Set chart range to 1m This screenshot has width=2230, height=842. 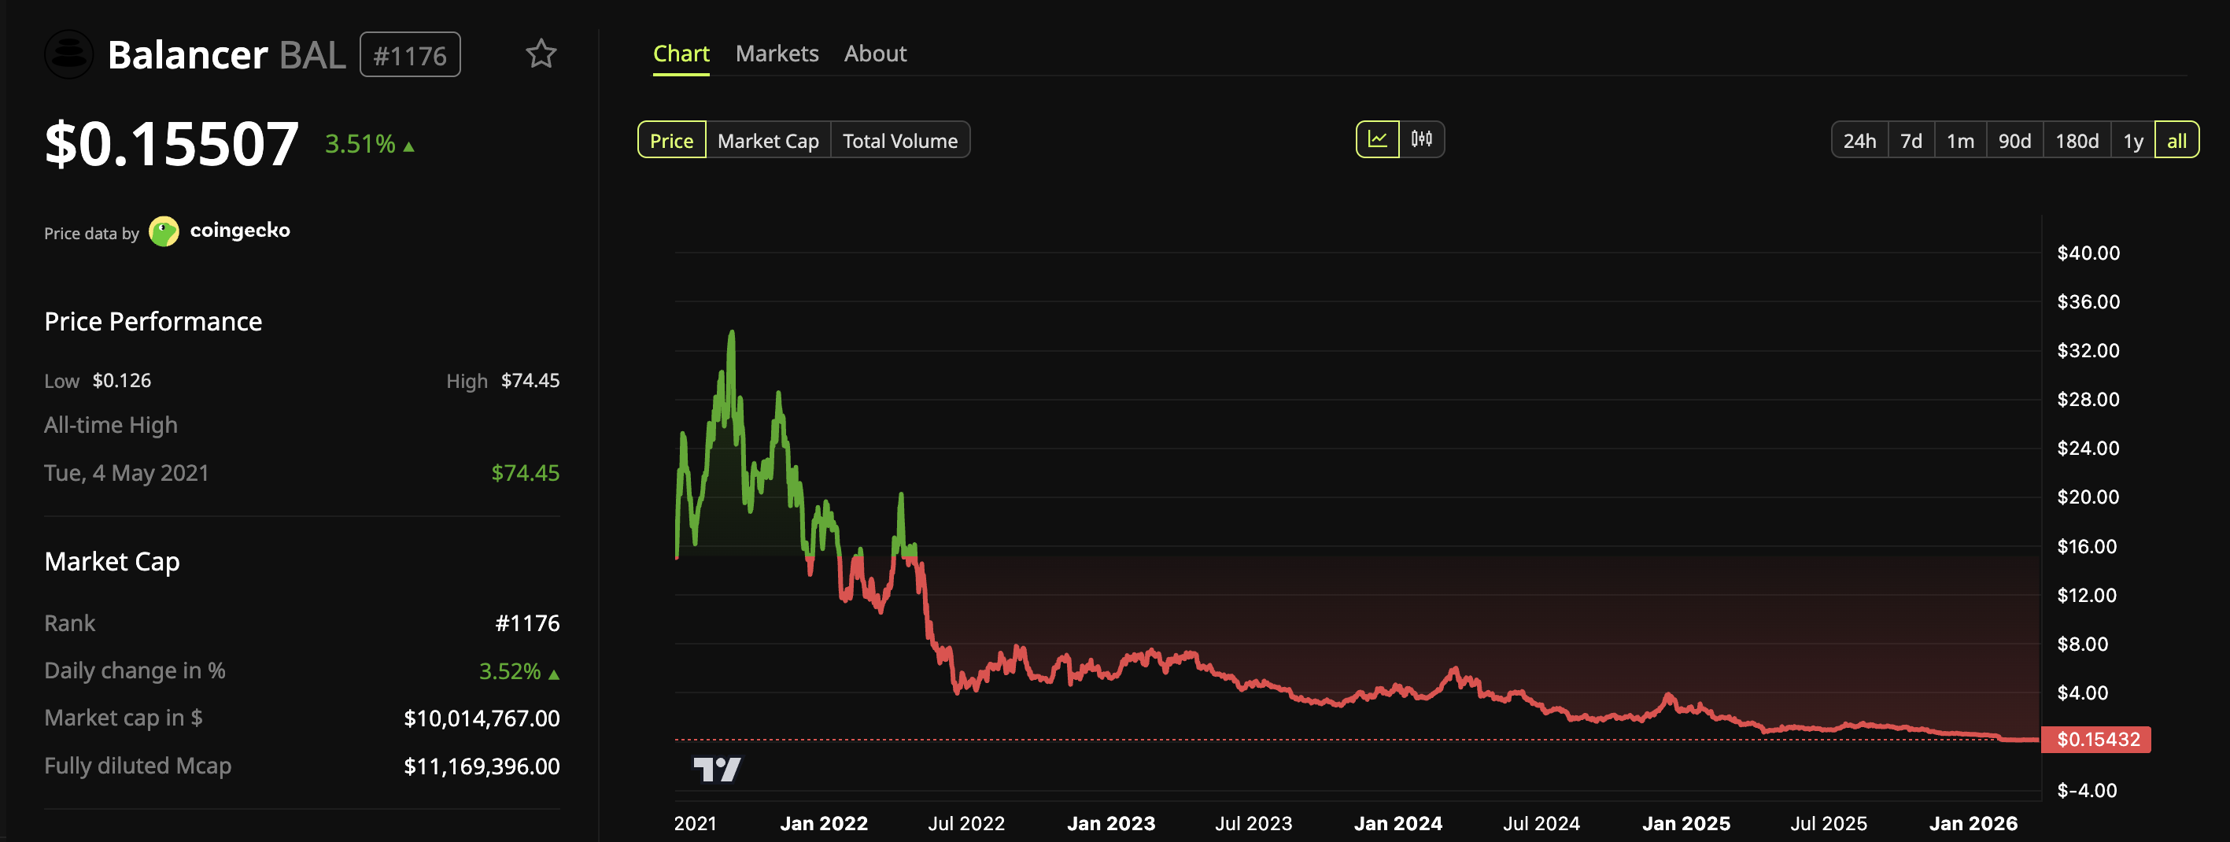pos(1961,140)
